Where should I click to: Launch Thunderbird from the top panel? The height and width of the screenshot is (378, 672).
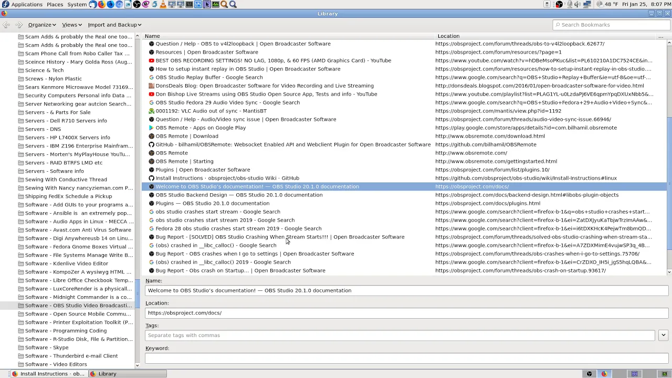click(x=93, y=4)
